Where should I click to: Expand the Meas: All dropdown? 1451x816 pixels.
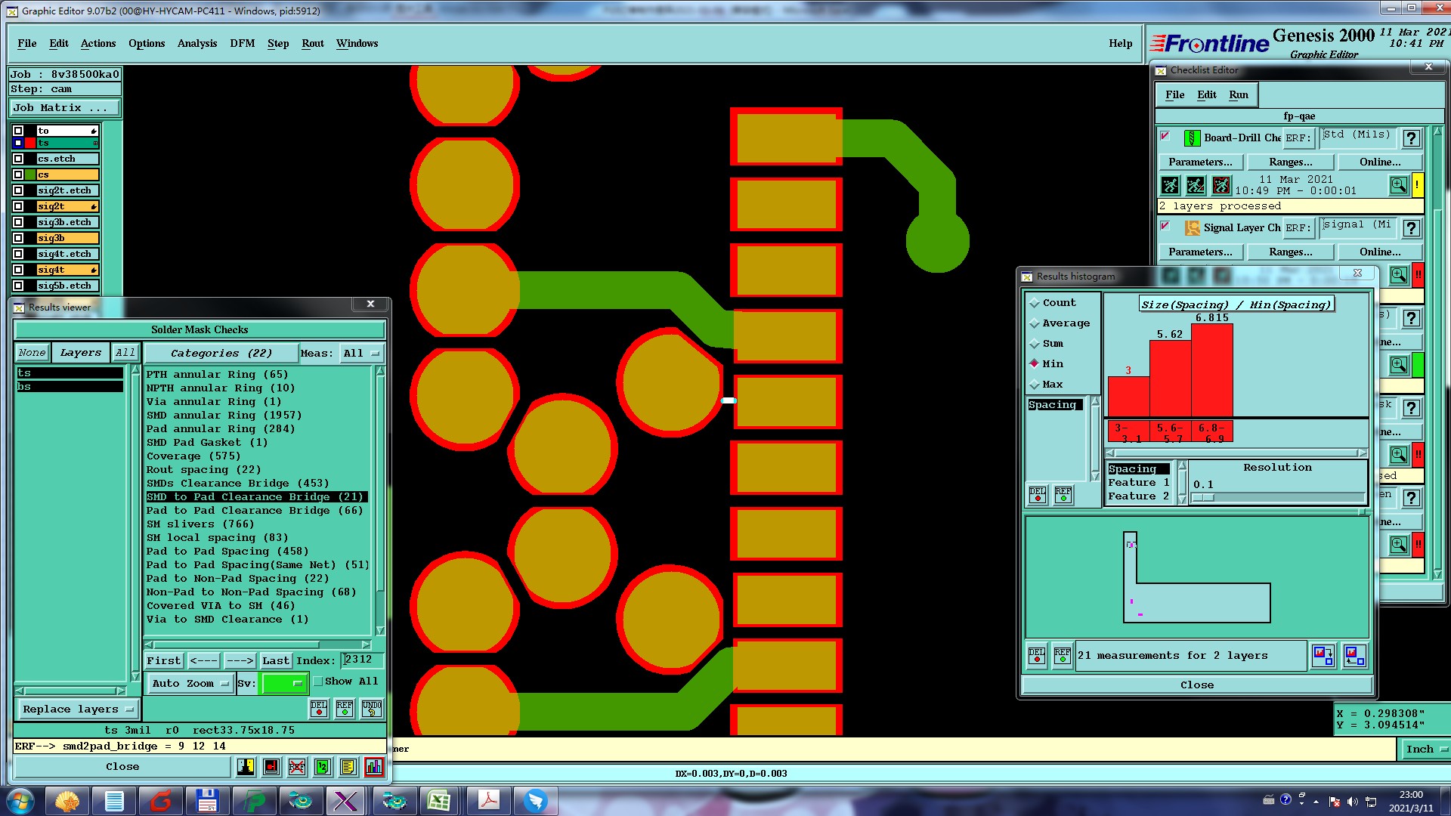360,353
